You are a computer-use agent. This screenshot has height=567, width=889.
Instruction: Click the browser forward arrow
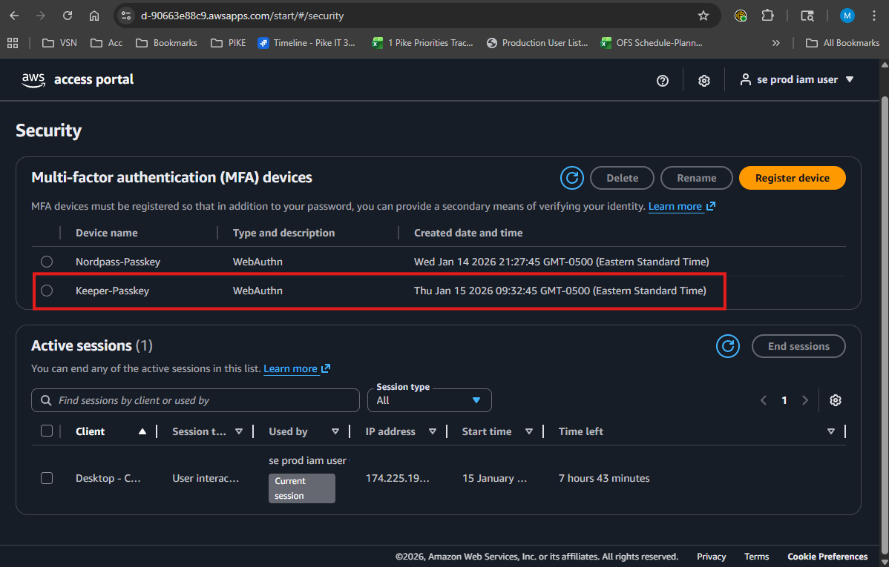coord(40,16)
